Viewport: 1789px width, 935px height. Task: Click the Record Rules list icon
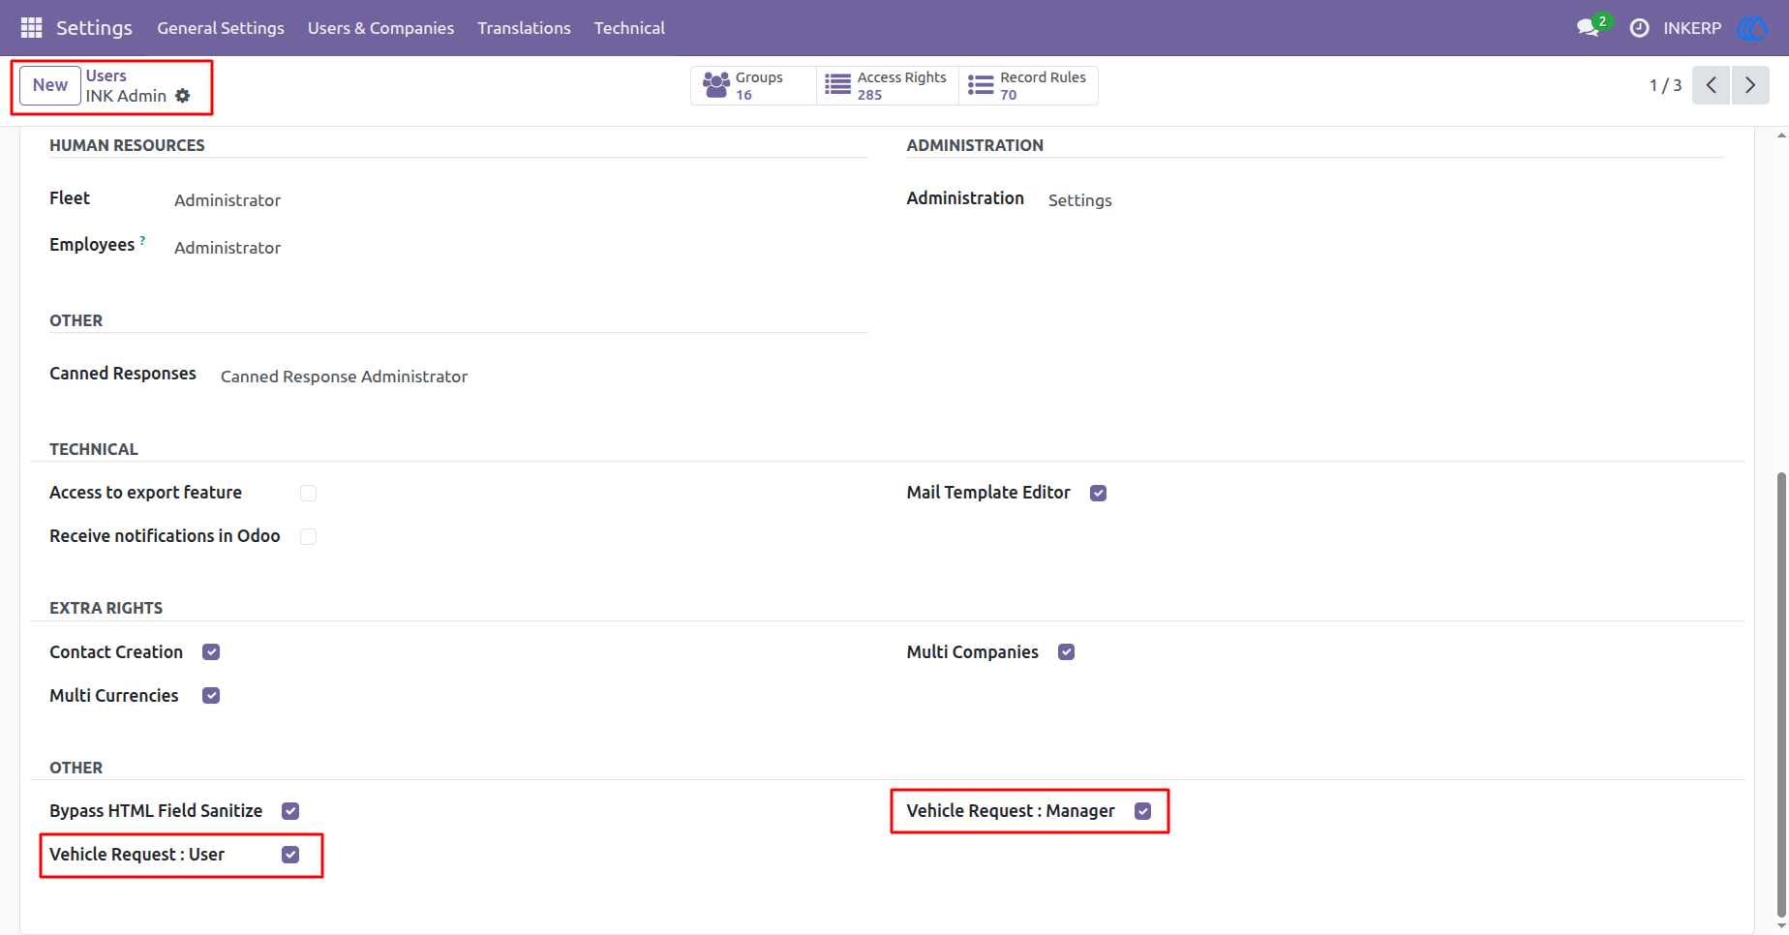point(981,85)
